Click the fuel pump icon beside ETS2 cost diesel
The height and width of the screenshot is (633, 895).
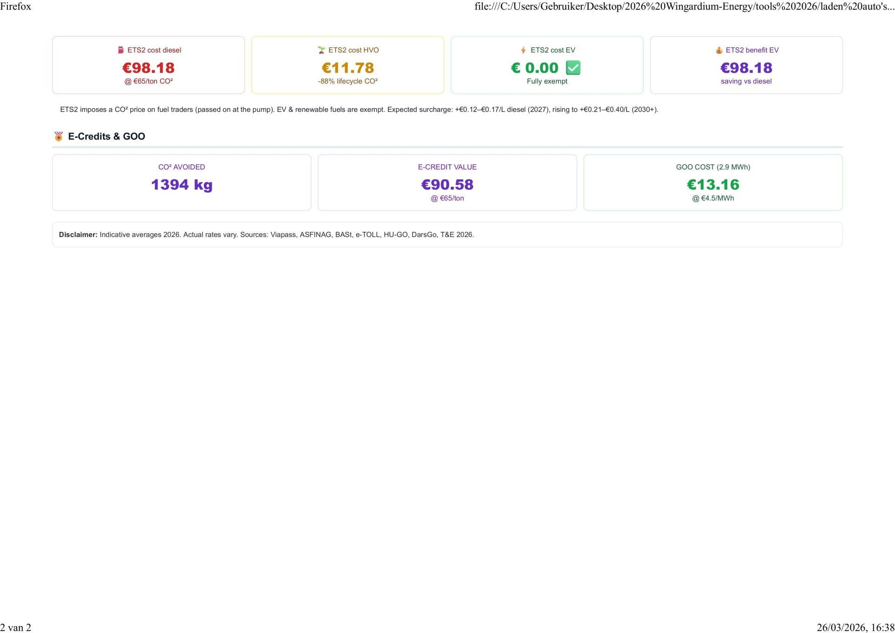coord(121,50)
